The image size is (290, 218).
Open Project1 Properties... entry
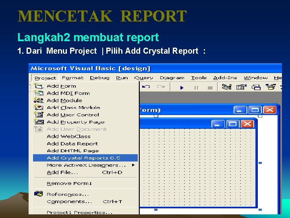click(85, 212)
